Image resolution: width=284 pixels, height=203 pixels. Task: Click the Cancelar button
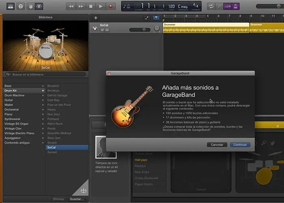[x=217, y=145]
